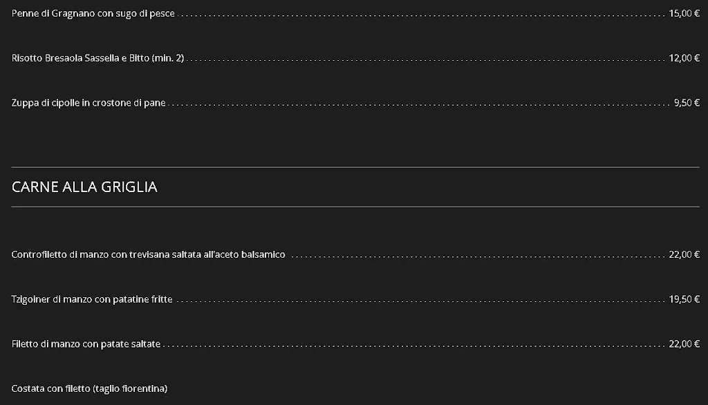
Task: Select Filetto di manzo con patate saltate
Action: [86, 343]
